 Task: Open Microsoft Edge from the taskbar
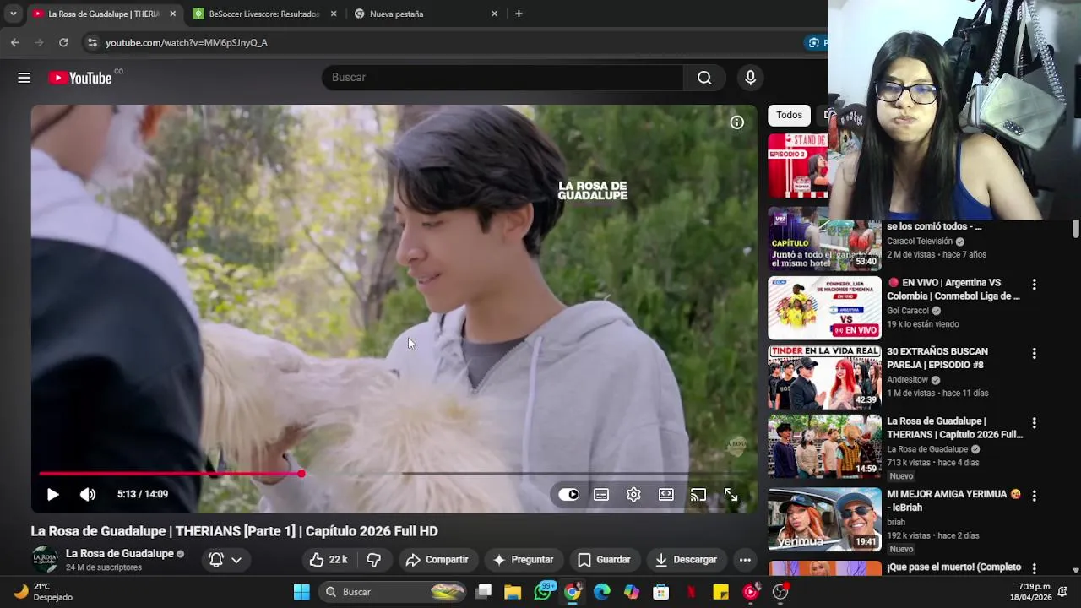[601, 592]
